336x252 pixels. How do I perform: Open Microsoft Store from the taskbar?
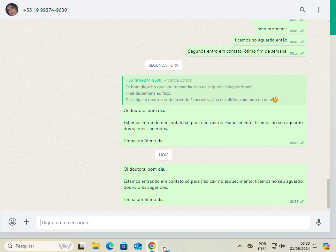124,246
